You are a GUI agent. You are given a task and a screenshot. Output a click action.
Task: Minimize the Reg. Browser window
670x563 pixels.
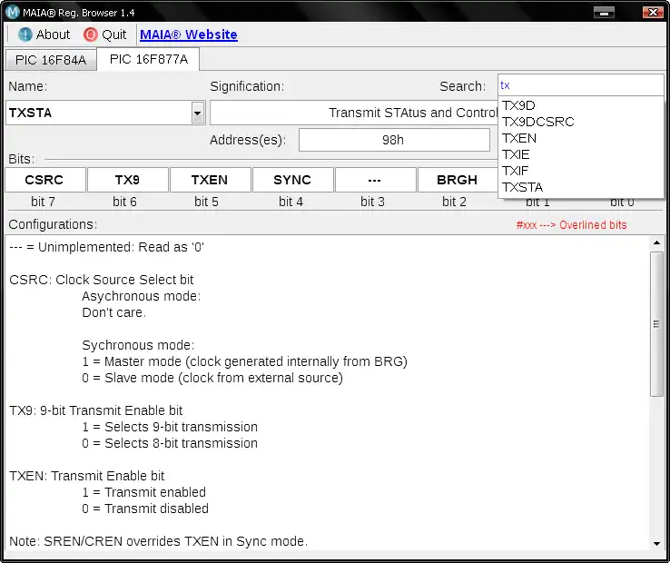(604, 13)
